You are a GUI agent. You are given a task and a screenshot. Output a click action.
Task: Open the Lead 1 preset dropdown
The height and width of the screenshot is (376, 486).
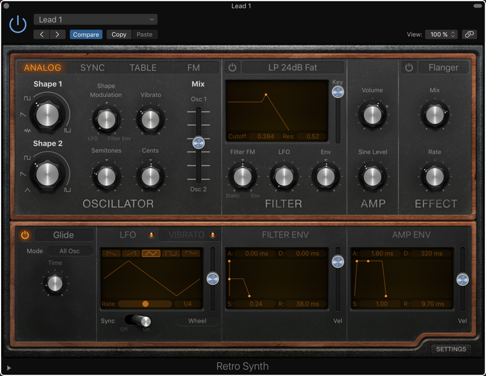click(x=95, y=19)
